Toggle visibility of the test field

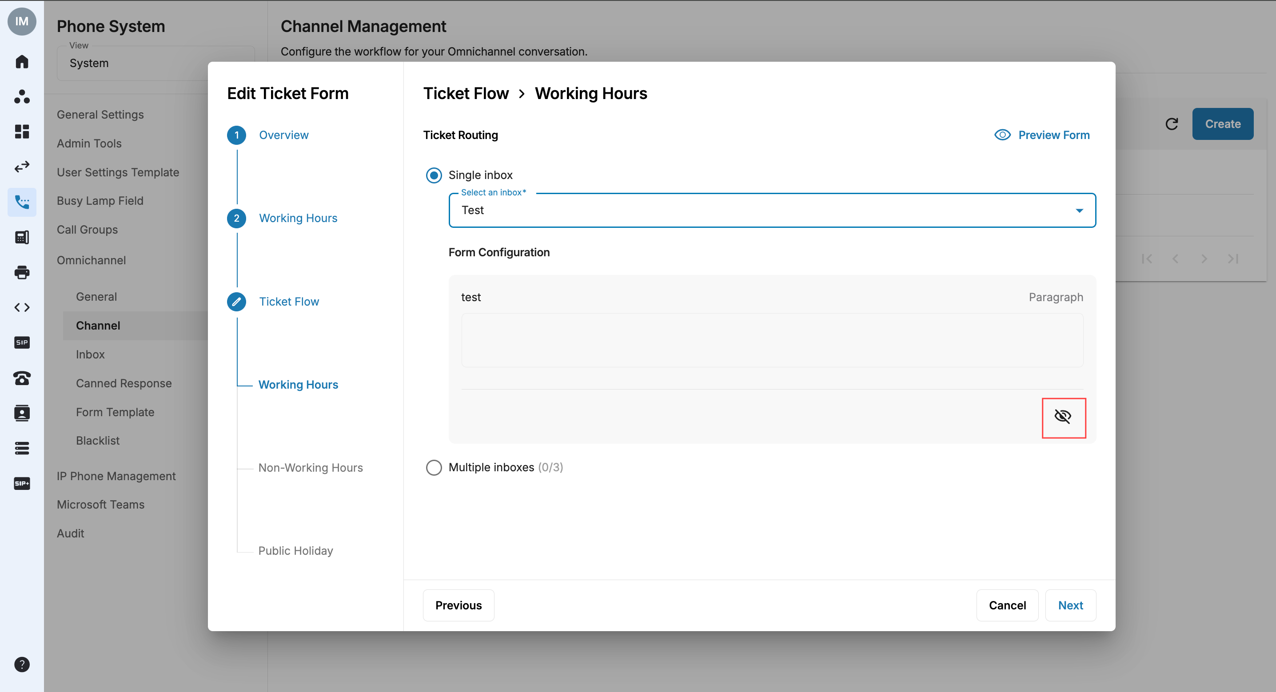click(x=1063, y=417)
